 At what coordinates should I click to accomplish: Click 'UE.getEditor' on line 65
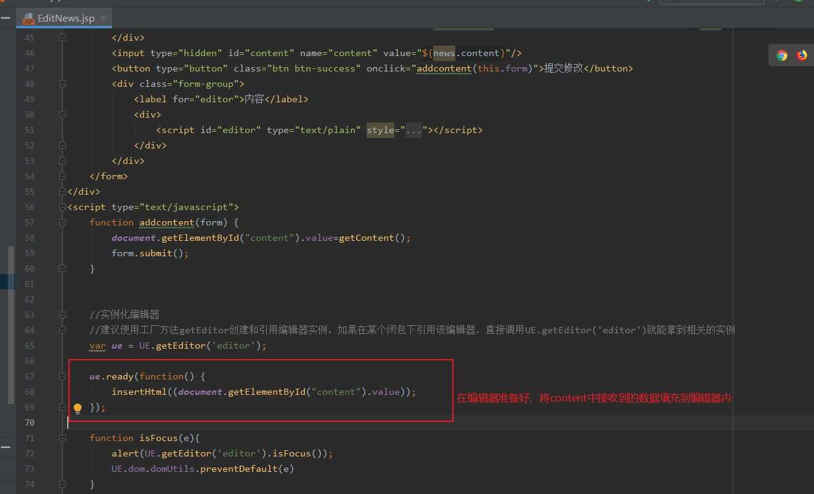click(172, 346)
